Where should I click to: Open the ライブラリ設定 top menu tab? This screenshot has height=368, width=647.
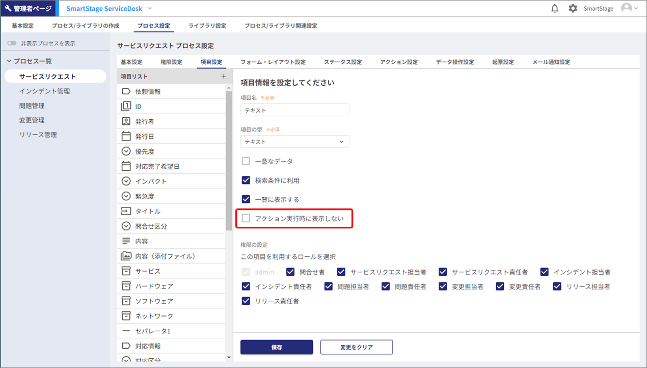pos(207,25)
